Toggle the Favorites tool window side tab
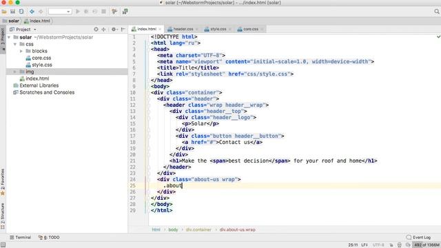 (x=3, y=182)
